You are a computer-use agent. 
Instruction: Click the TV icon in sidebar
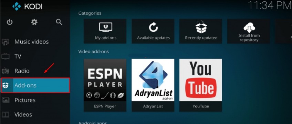[6, 56]
